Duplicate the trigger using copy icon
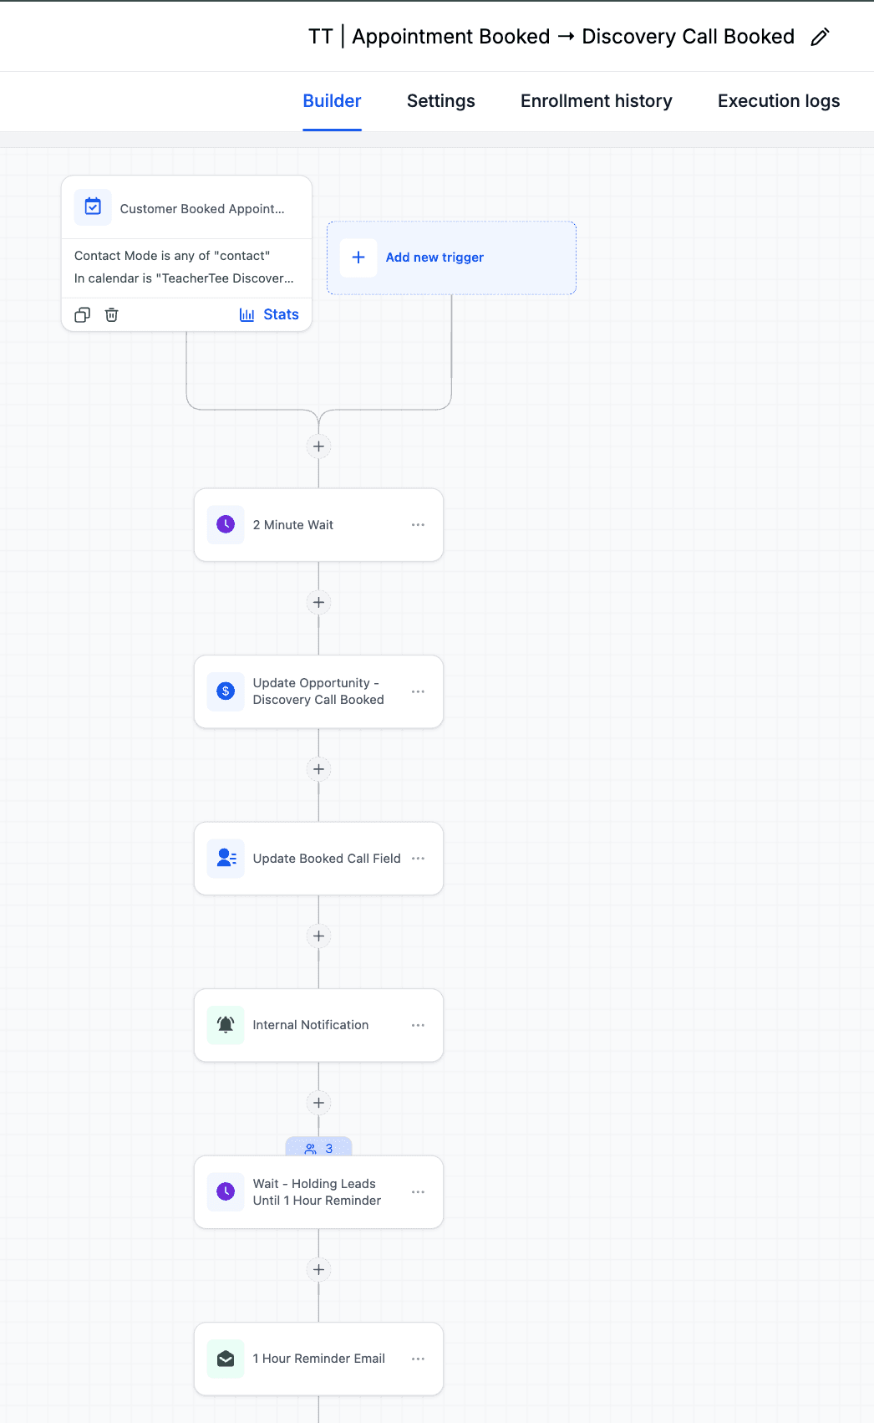The width and height of the screenshot is (874, 1423). tap(82, 315)
